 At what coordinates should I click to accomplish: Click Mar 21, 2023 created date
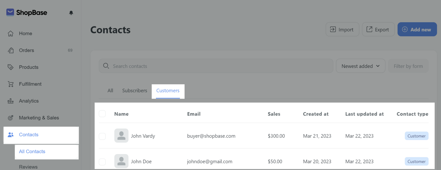tap(317, 136)
